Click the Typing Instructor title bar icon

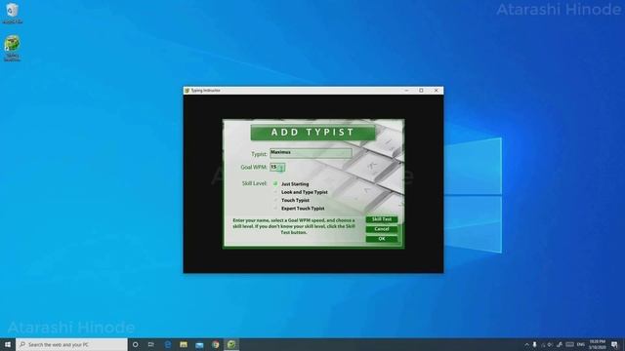[x=187, y=91]
